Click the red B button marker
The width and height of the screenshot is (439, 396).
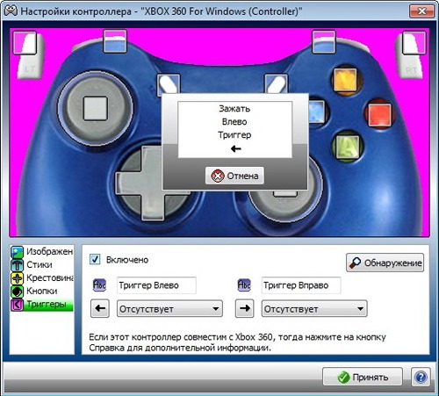pos(379,115)
